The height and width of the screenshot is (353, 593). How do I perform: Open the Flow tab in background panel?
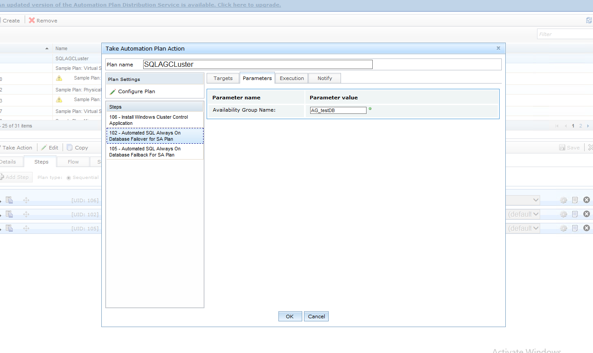73,162
